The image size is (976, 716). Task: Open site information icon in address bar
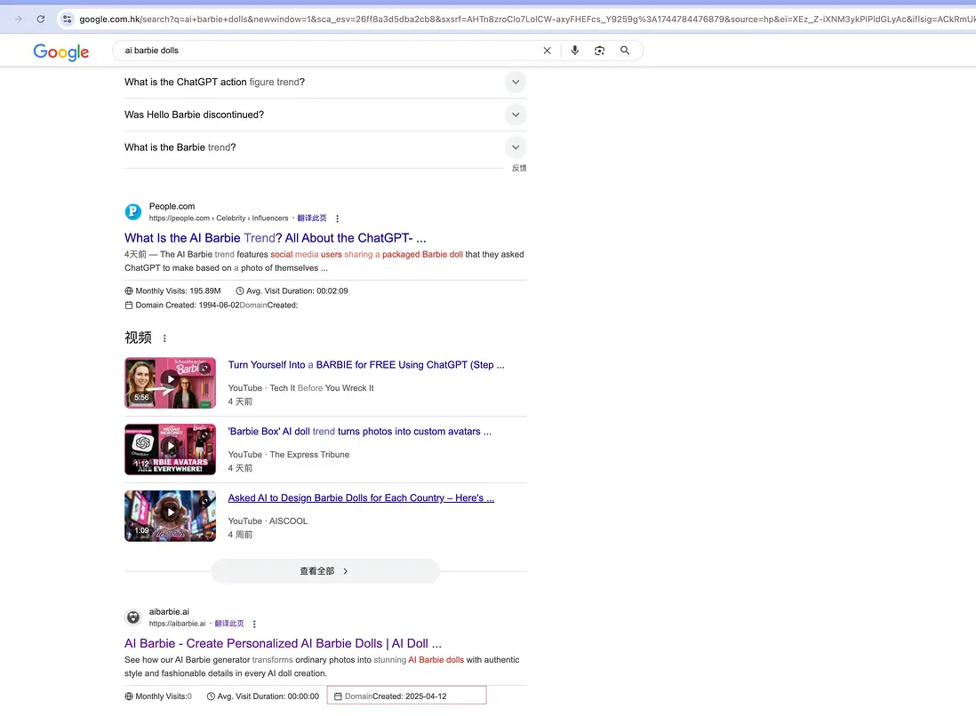point(68,20)
